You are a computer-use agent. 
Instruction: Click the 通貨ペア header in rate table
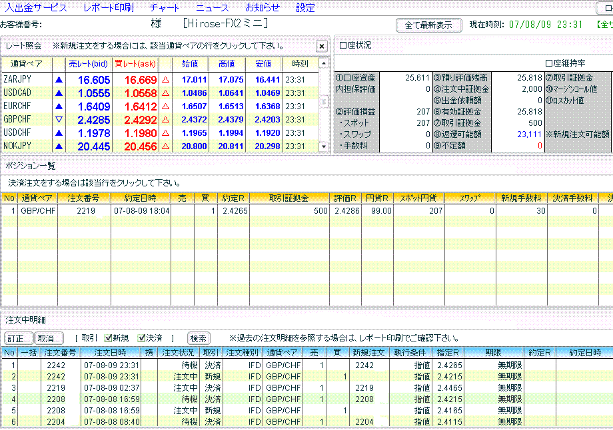point(27,64)
